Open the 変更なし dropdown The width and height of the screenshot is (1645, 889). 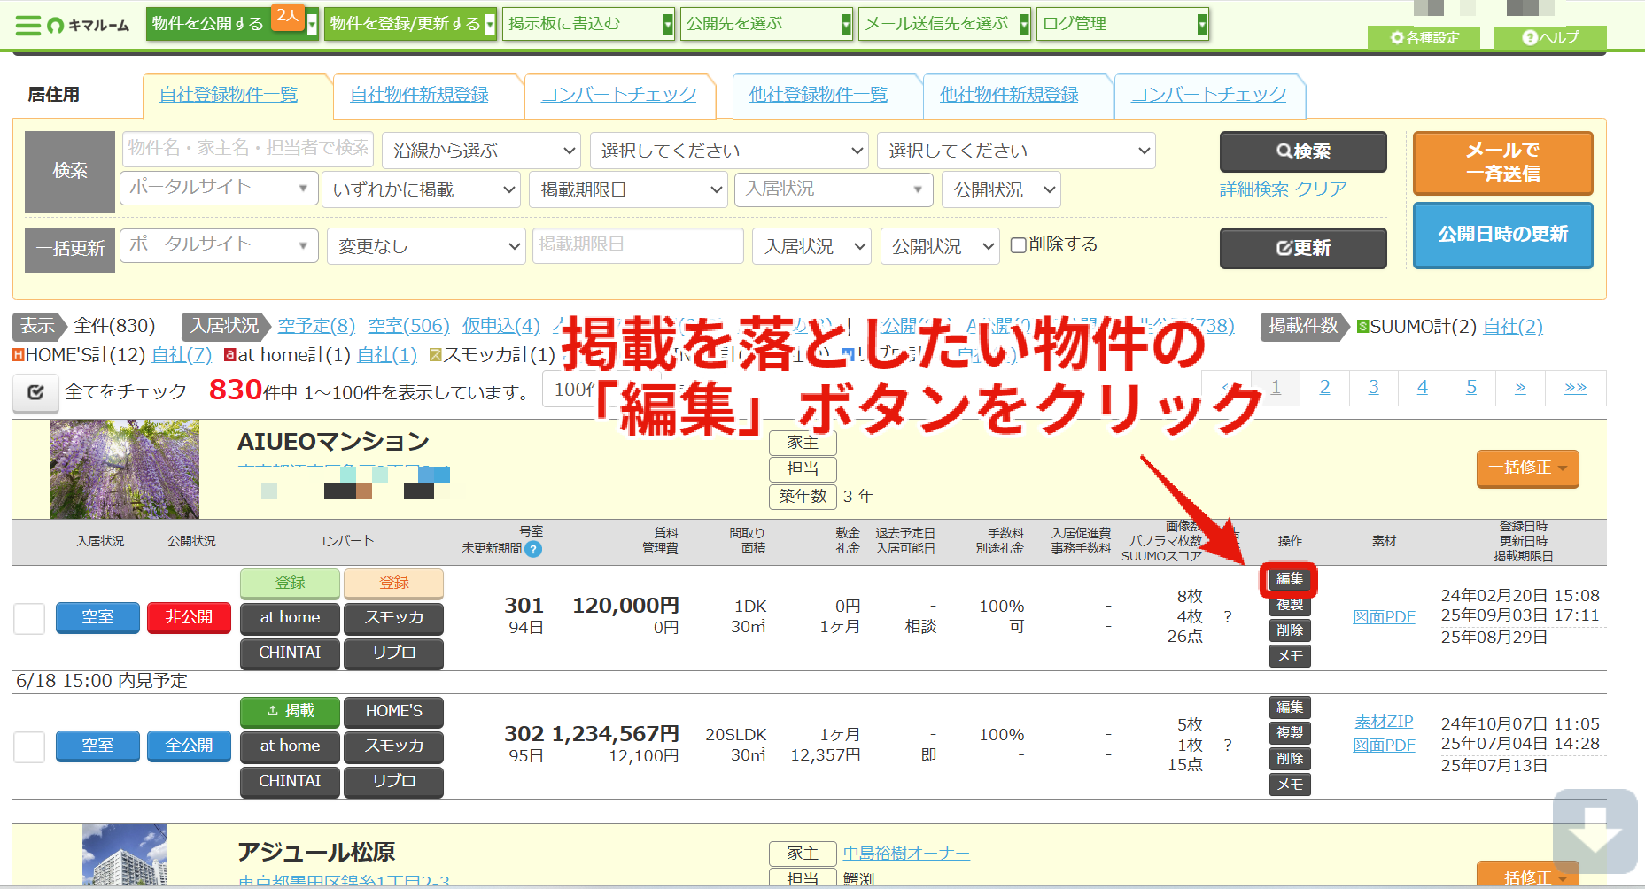[x=426, y=246]
